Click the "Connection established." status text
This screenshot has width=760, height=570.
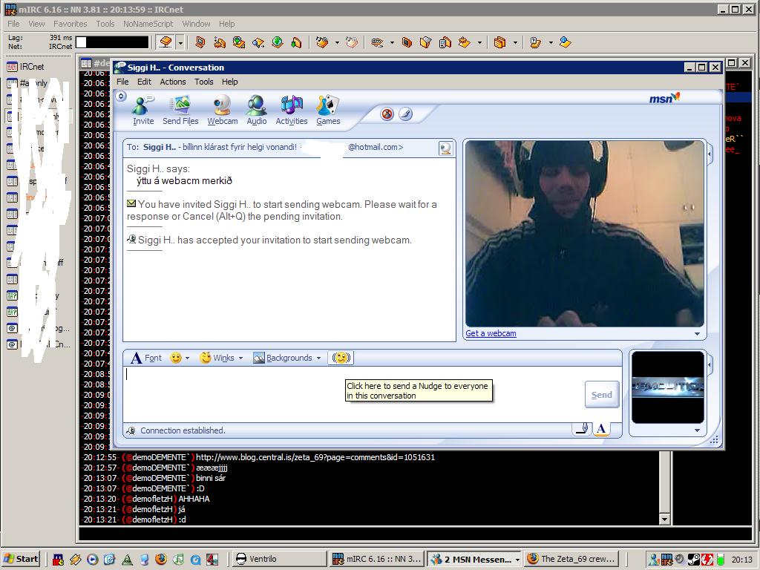click(183, 430)
